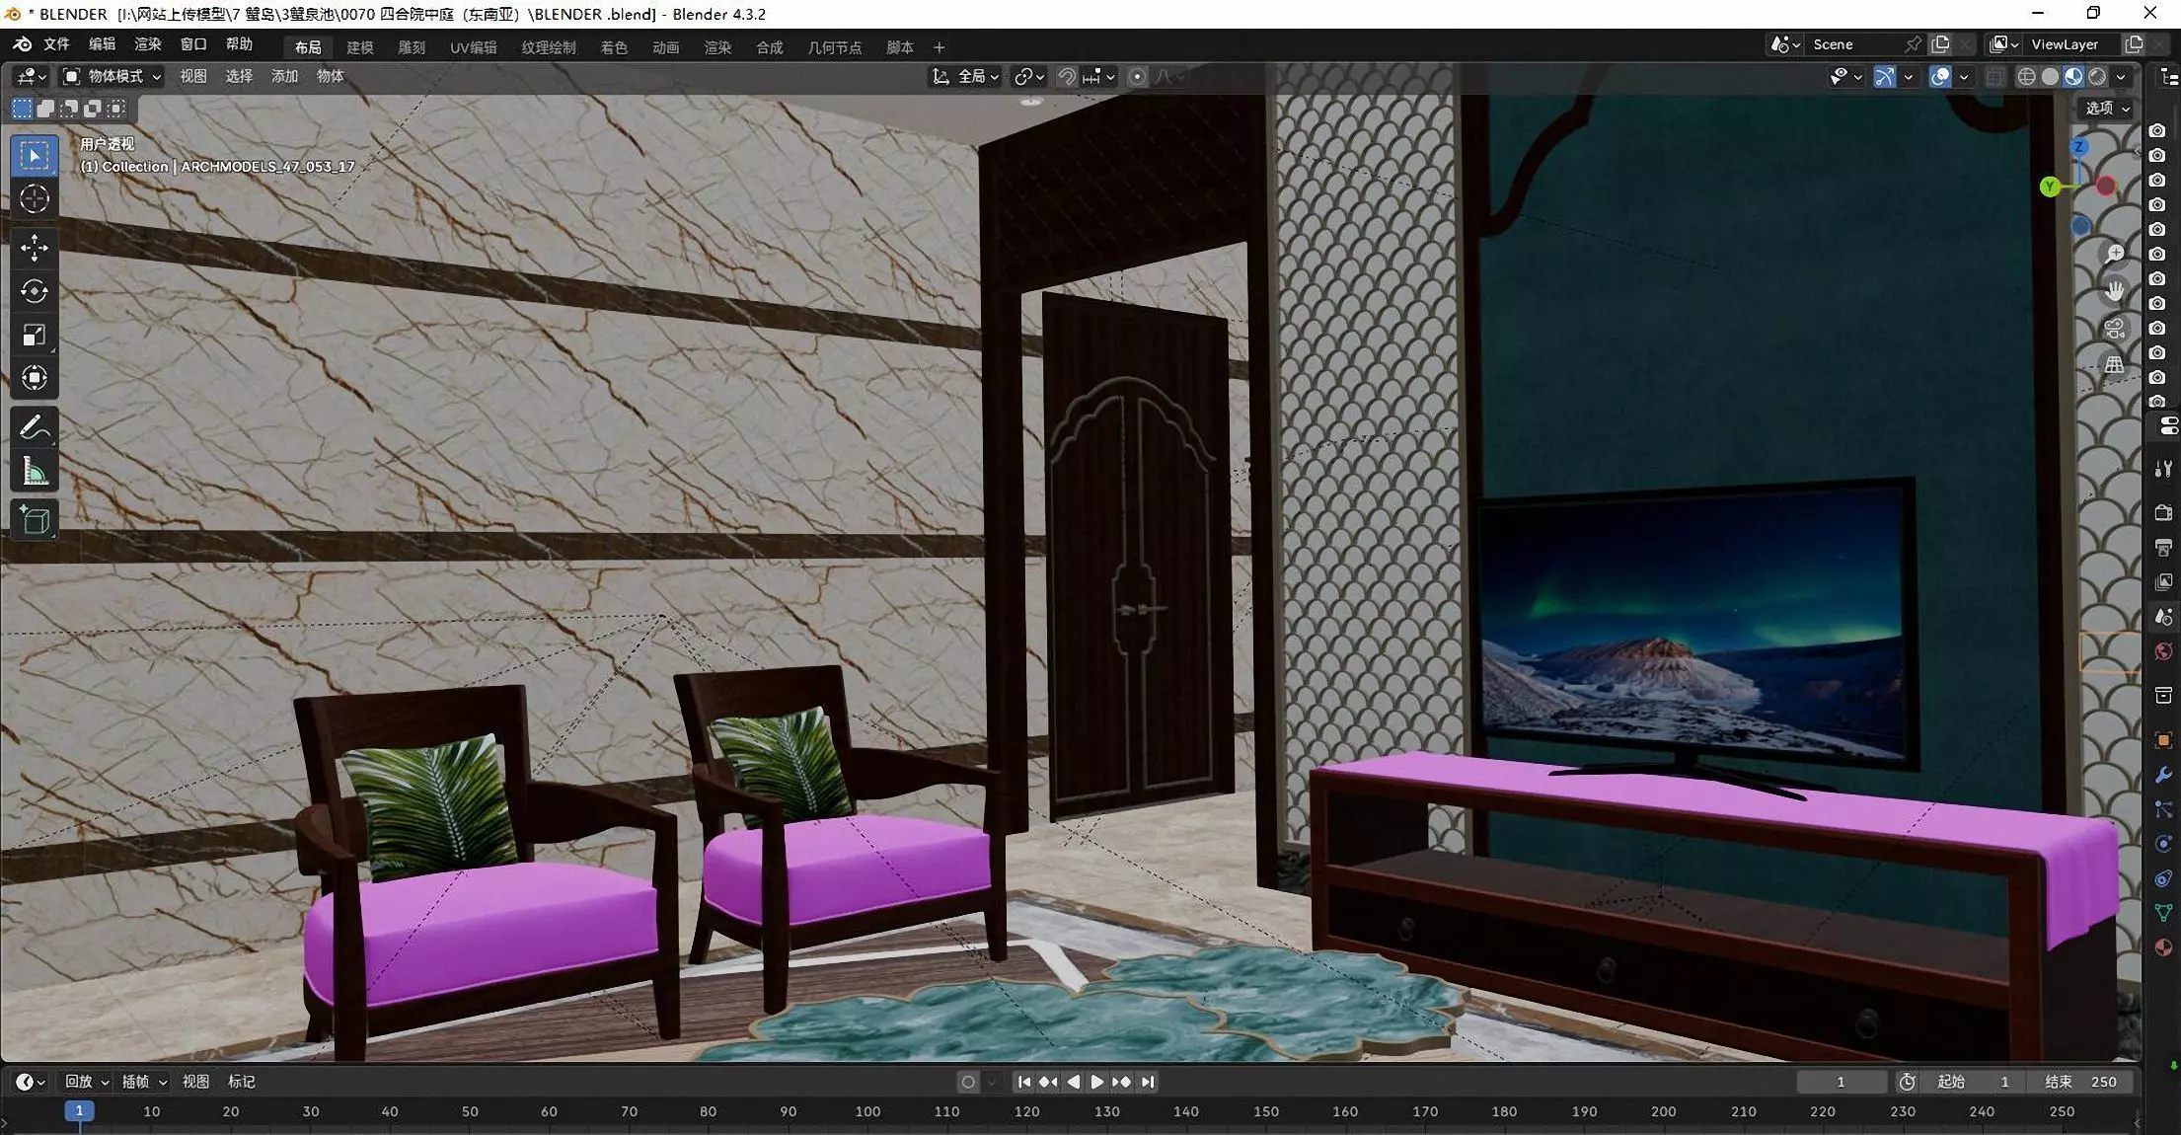Open the 回放 playback dropdown

tap(86, 1082)
